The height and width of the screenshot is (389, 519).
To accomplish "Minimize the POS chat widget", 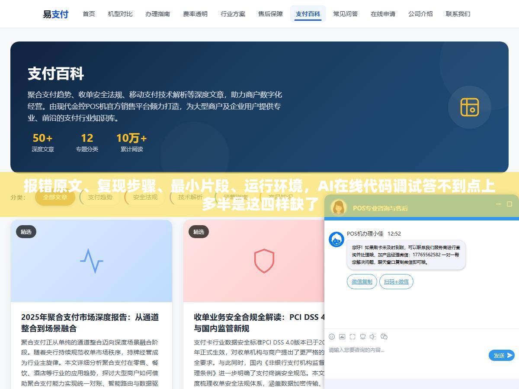I will click(x=499, y=204).
